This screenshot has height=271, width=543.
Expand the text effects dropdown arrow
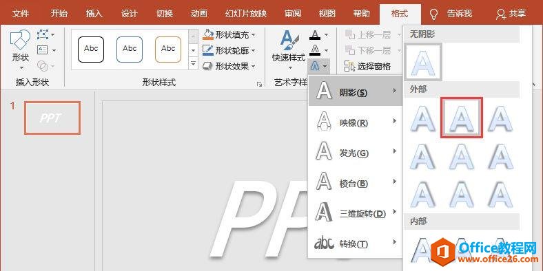[x=325, y=65]
